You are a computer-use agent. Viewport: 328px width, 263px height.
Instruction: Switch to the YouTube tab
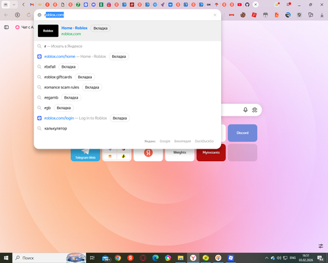pos(239,5)
